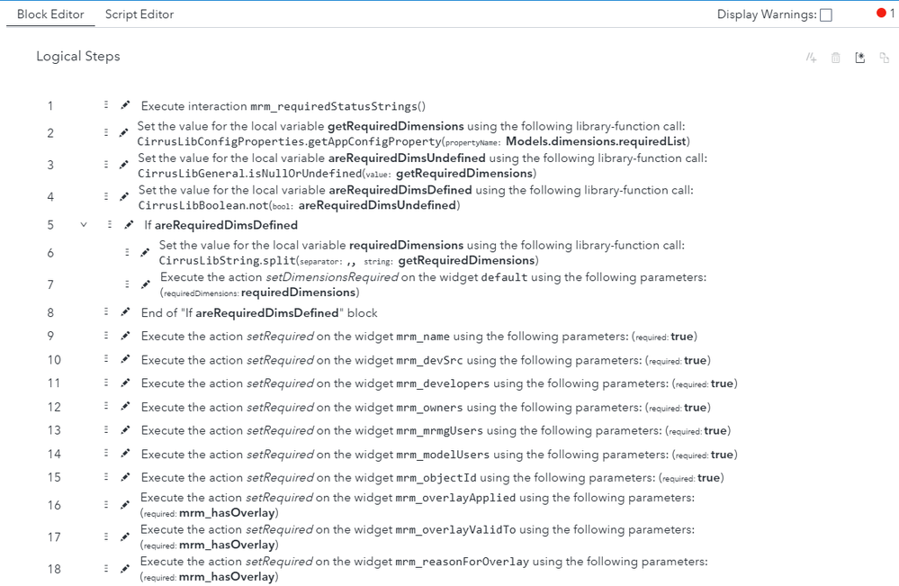Edit step 3 areRequiredDimsUndefined pencil icon
This screenshot has height=586, width=899.
tap(123, 165)
